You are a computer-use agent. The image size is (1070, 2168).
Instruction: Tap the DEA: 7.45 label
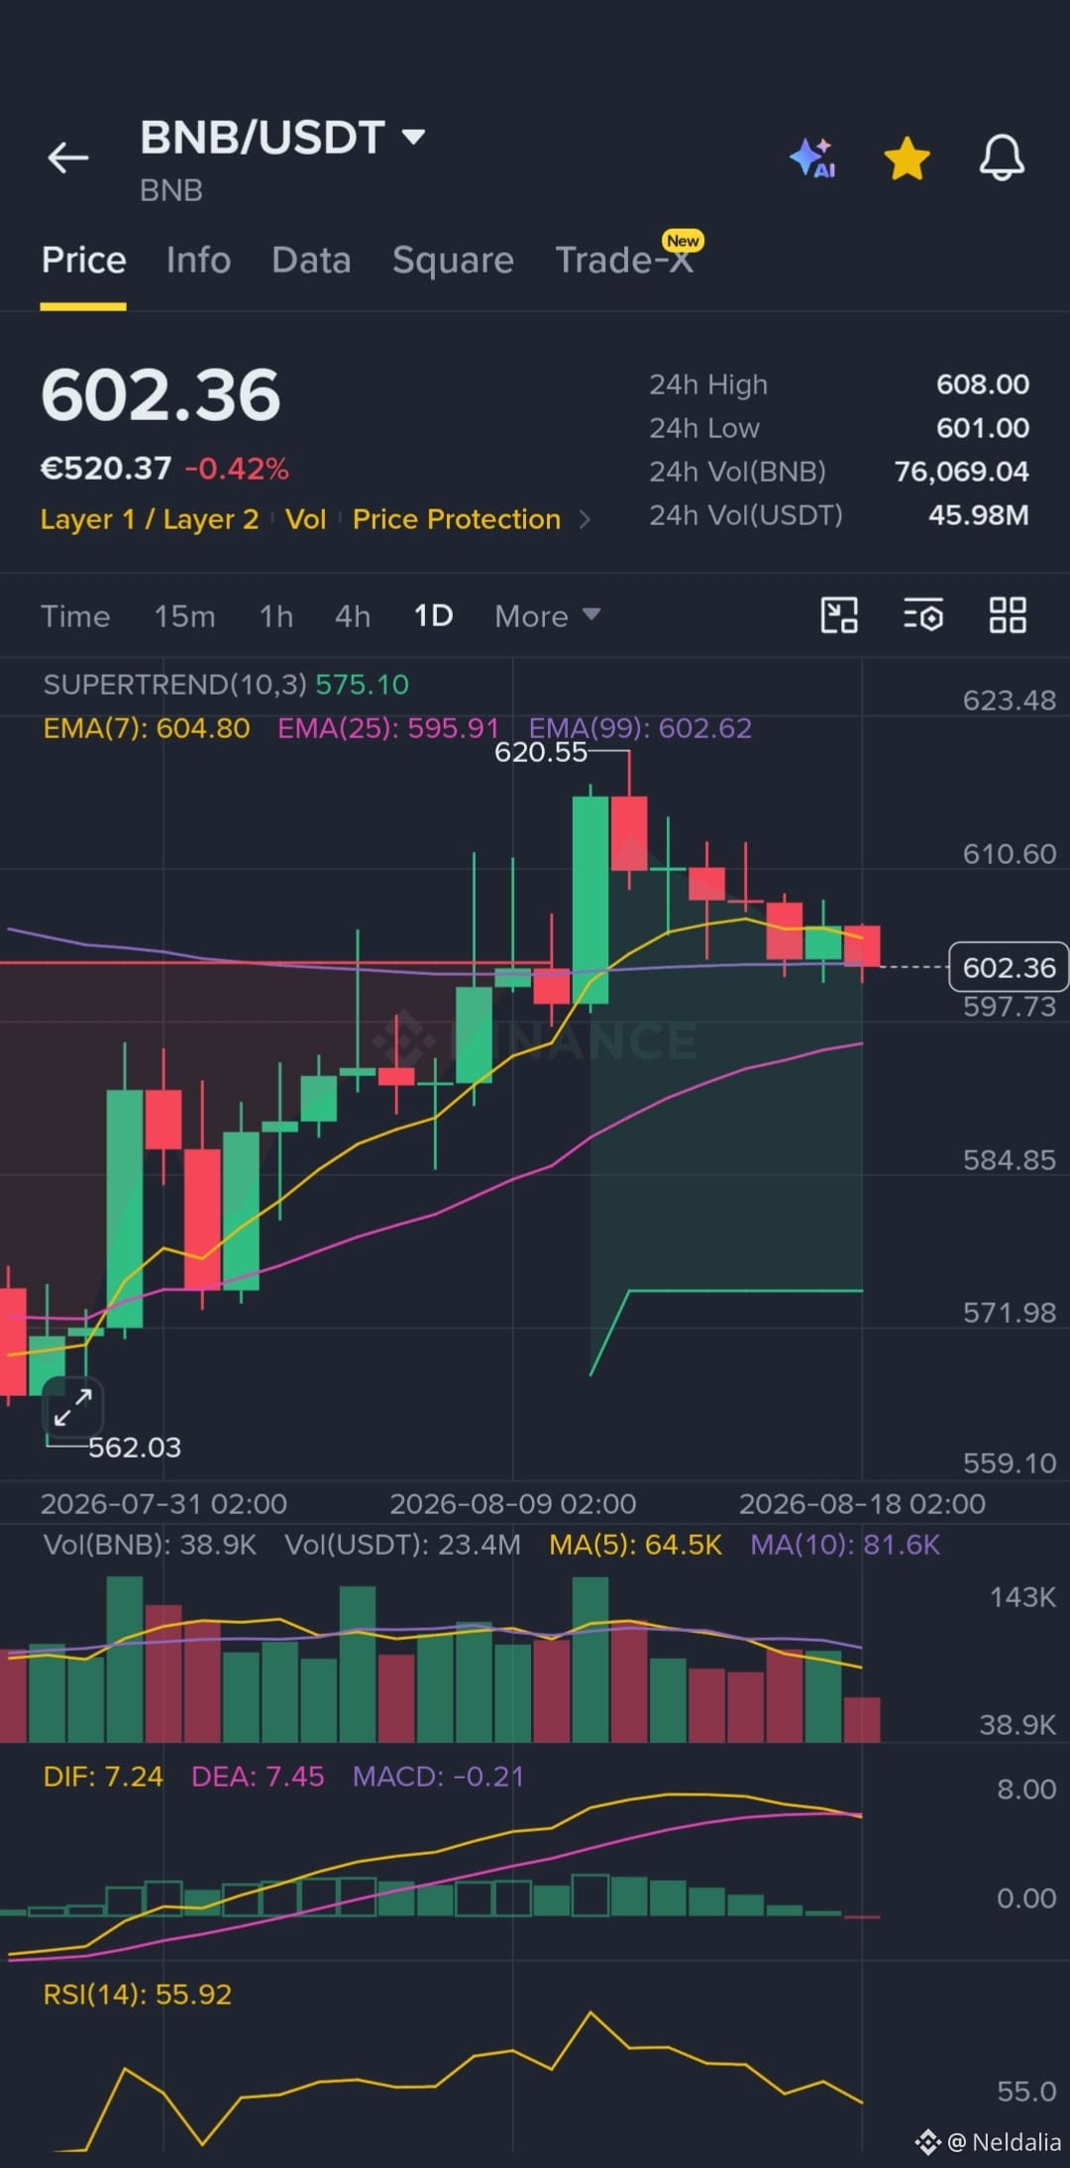coord(258,1777)
